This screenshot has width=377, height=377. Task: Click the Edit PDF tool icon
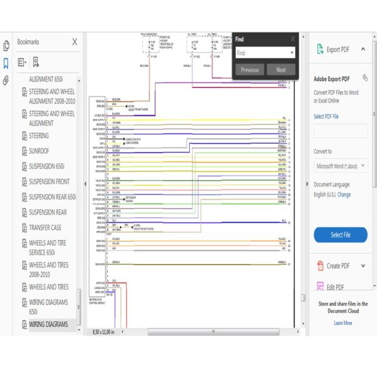point(320,286)
